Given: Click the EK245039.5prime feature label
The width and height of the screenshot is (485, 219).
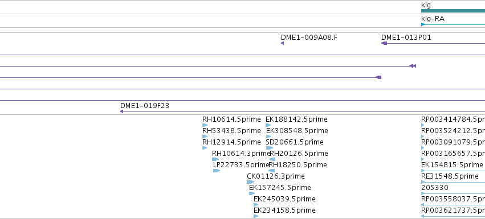Looking at the screenshot, I should pos(284,199).
